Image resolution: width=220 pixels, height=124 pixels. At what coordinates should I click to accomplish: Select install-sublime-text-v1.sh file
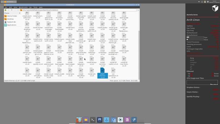pyautogui.click(x=49, y=61)
